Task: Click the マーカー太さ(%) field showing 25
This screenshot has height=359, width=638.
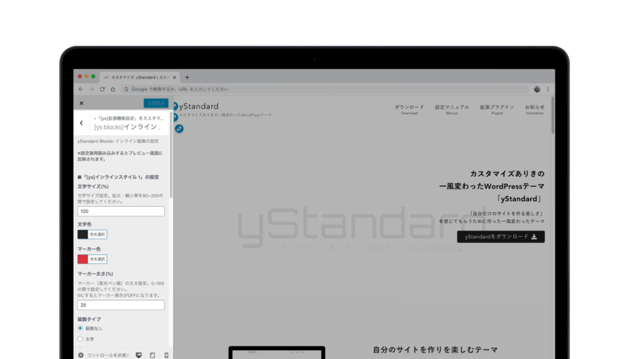Action: pos(121,305)
